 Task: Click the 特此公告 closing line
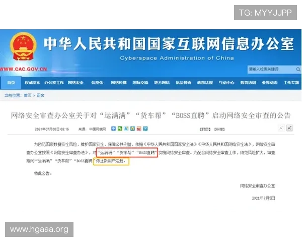pyautogui.click(x=43, y=173)
